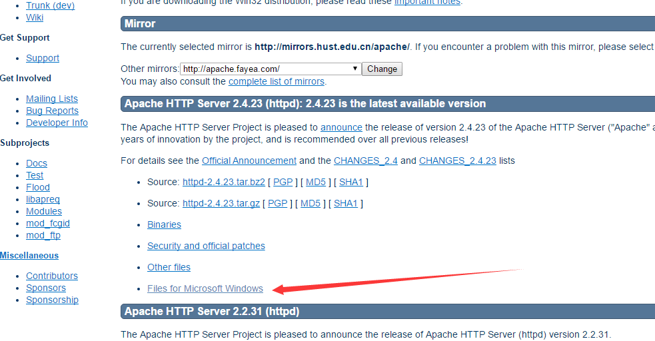The width and height of the screenshot is (655, 341).
Task: Read the Official Announcement
Action: [249, 161]
